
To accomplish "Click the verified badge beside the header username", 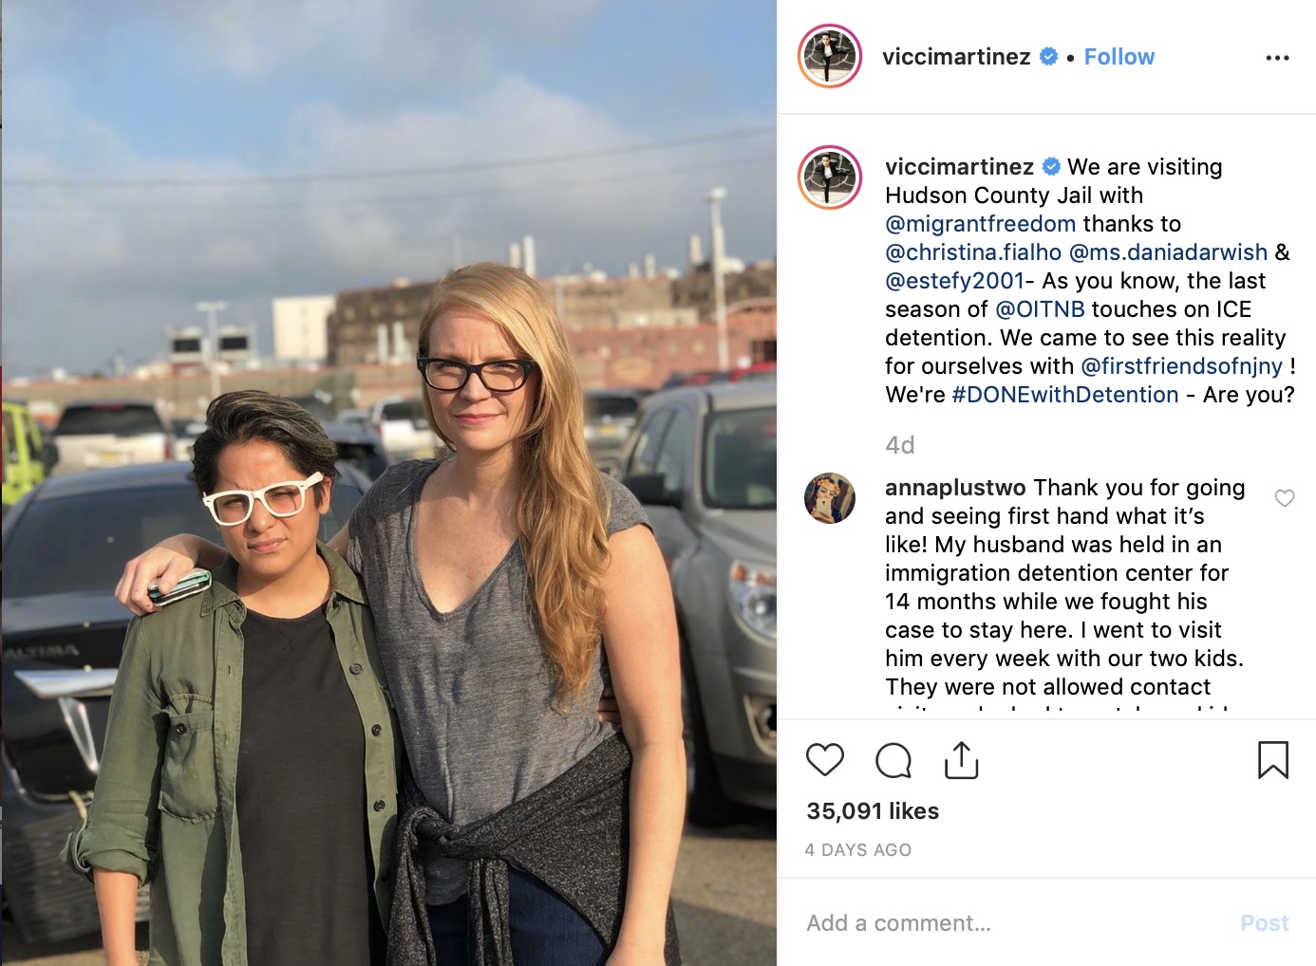I will (x=1048, y=57).
